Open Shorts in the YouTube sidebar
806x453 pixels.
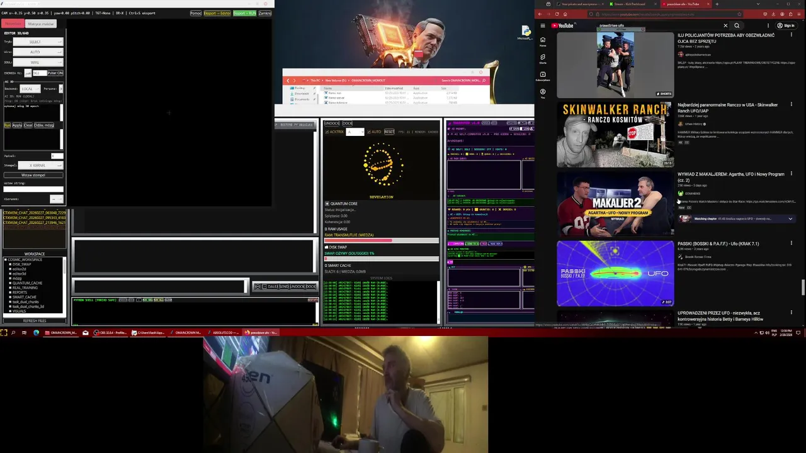543,59
